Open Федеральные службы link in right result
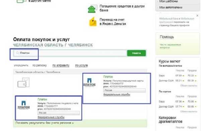The image size is (201, 131). point(117,95)
